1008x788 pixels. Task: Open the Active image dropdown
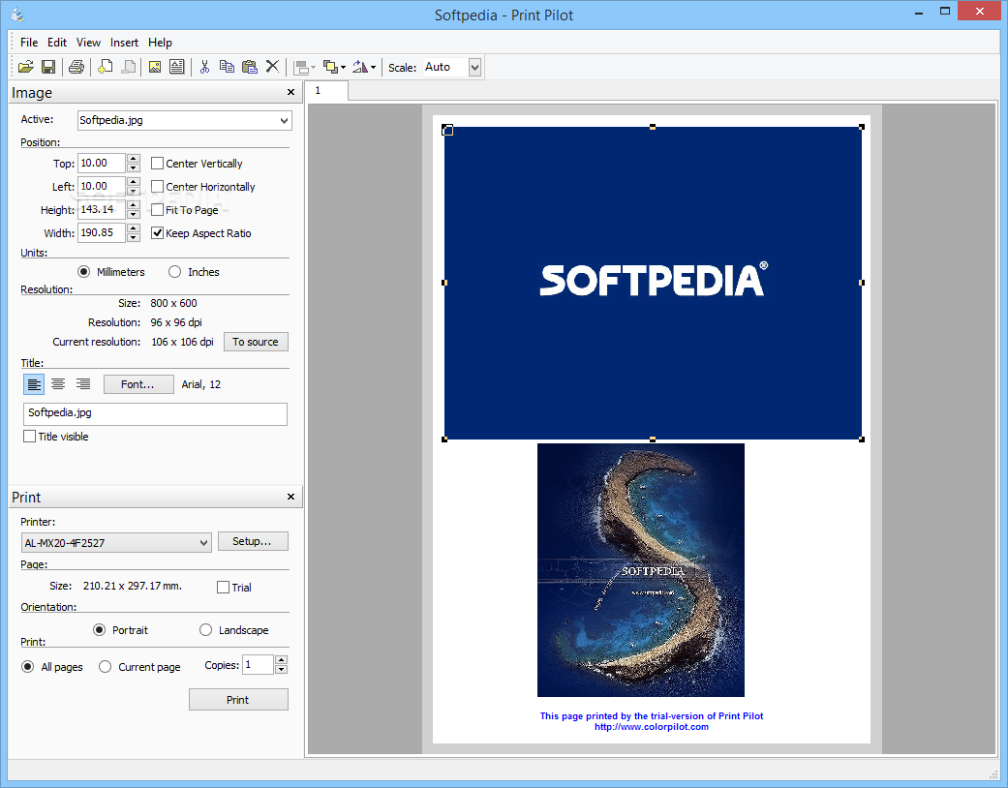[284, 121]
